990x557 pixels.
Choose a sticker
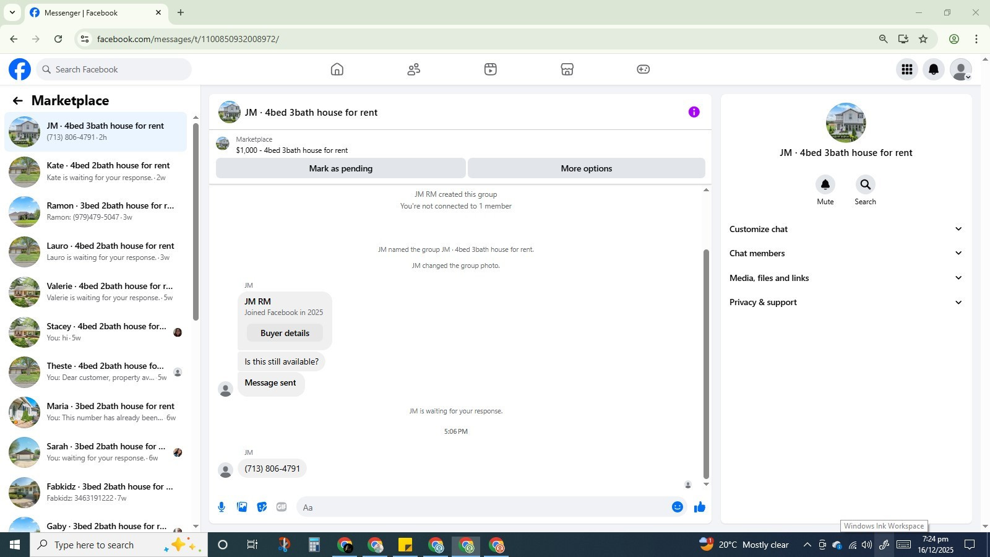coord(262,507)
